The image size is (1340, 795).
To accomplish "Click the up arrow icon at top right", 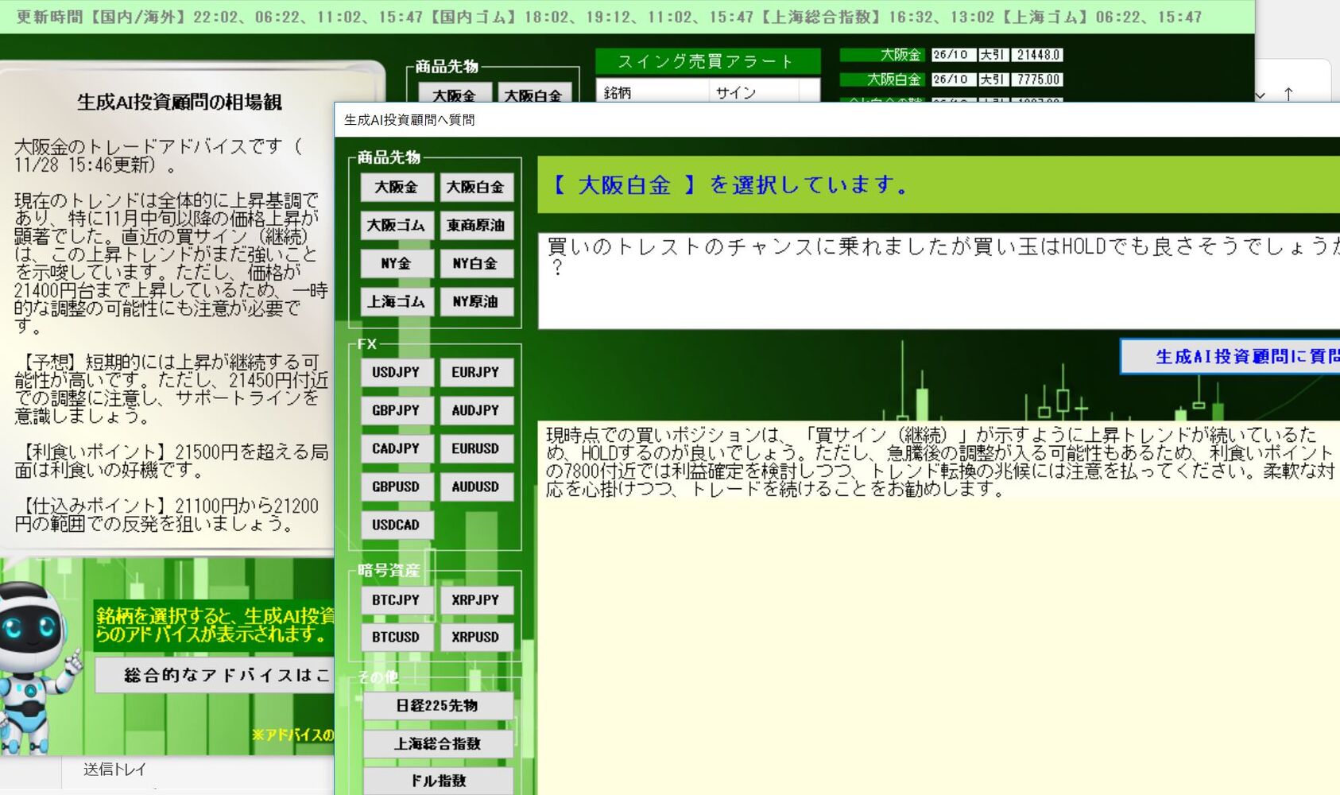I will pyautogui.click(x=1288, y=94).
